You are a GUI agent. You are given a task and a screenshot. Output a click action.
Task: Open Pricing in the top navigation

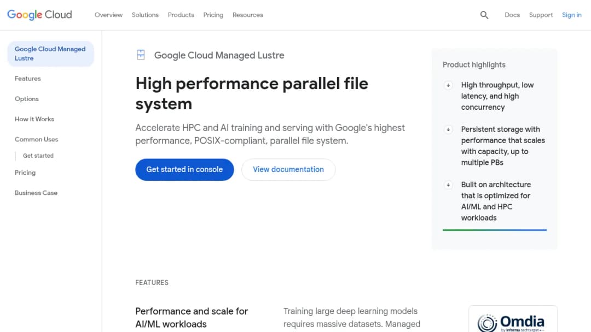coord(213,15)
